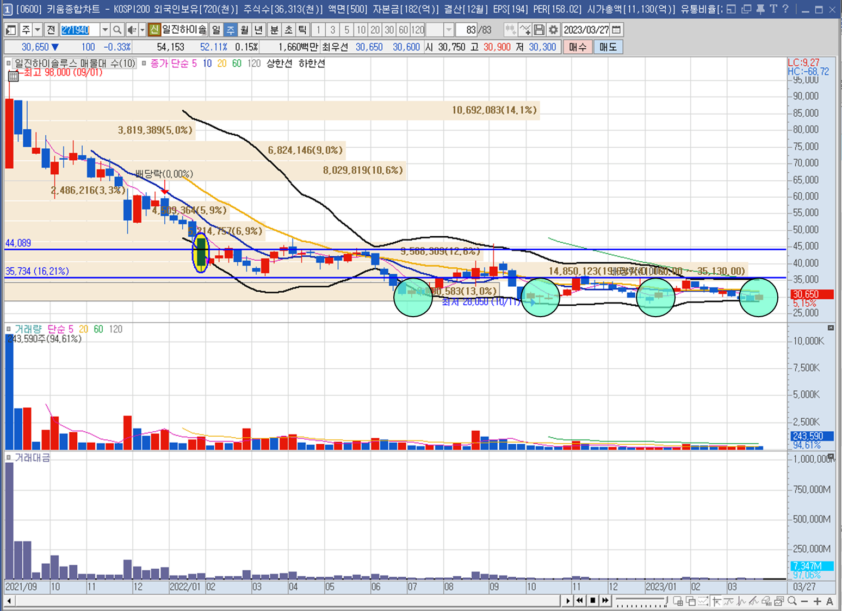Click the horizontal chart scrollbar left arrow
842x611 pixels.
9,601
